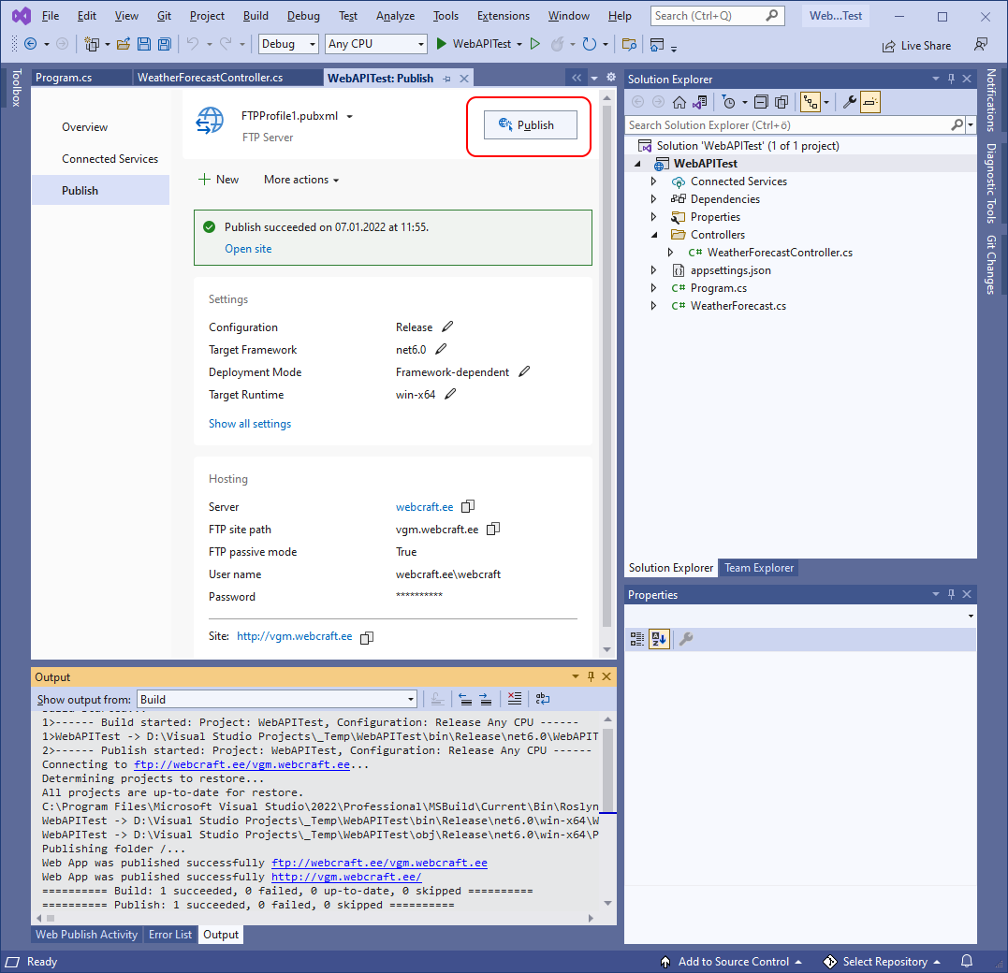1008x973 pixels.
Task: Click the Open site link
Action: click(248, 249)
